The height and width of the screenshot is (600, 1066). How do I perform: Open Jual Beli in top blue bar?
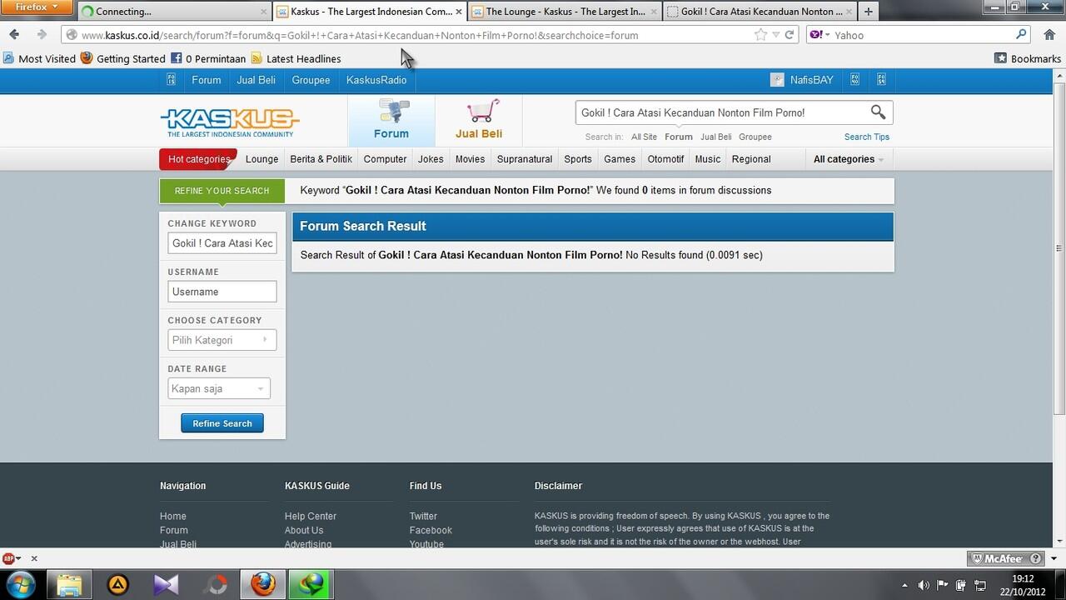click(256, 80)
